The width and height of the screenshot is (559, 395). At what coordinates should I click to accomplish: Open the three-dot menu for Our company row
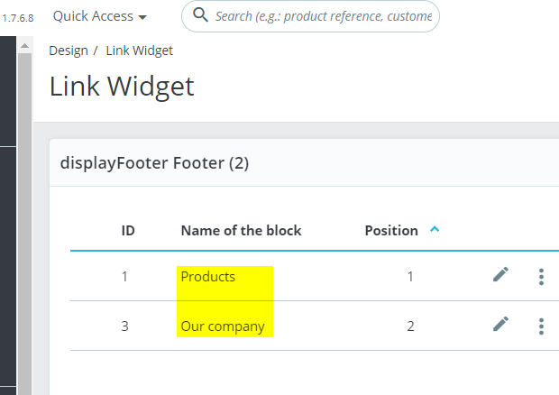541,326
